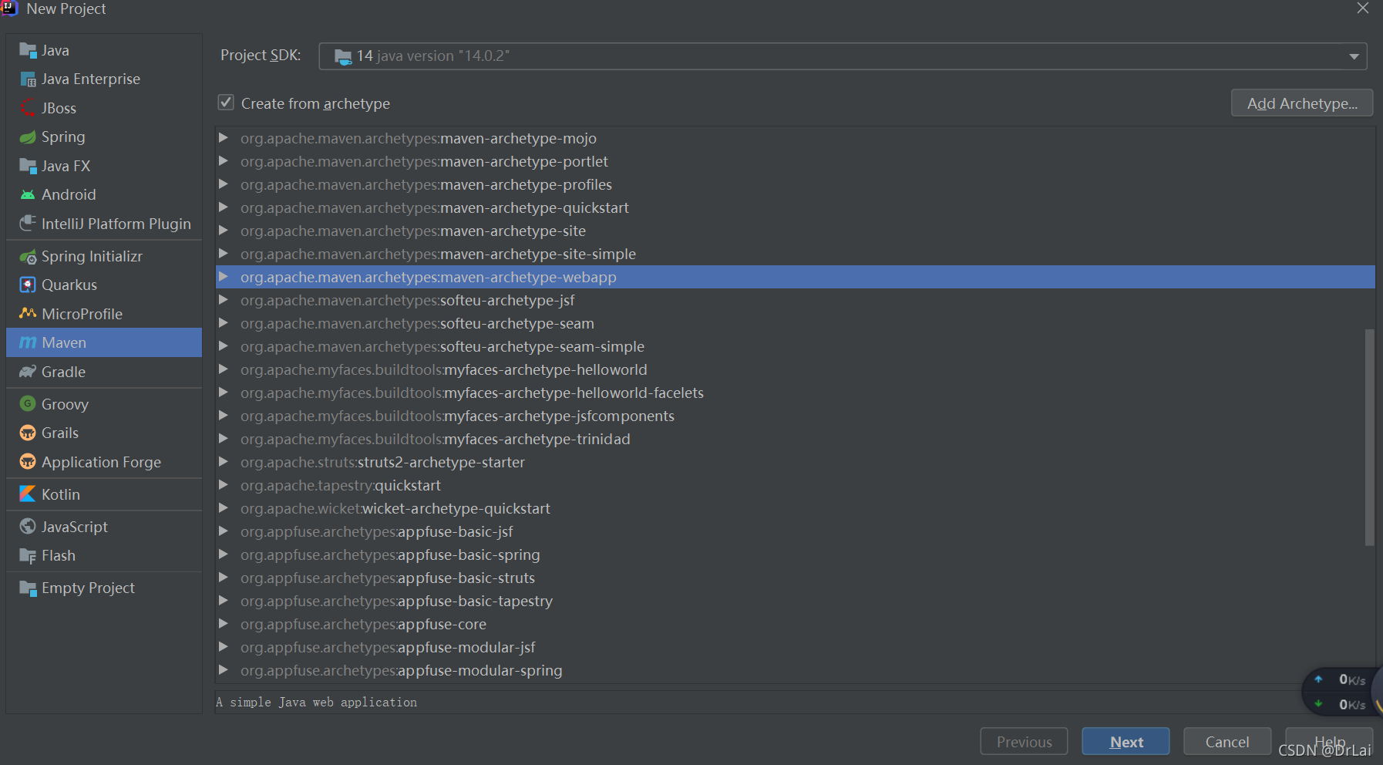Expand the myfaces-archetype-helloworld-facelets node
Image resolution: width=1383 pixels, height=765 pixels.
(x=224, y=393)
